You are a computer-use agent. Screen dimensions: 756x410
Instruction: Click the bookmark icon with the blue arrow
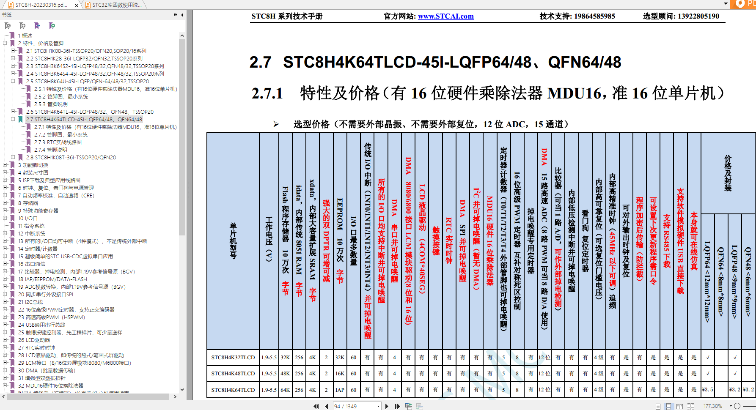(37, 26)
